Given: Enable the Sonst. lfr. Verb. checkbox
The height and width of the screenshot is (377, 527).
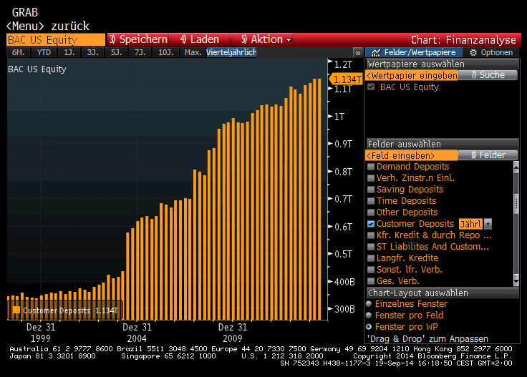Looking at the screenshot, I should (371, 270).
